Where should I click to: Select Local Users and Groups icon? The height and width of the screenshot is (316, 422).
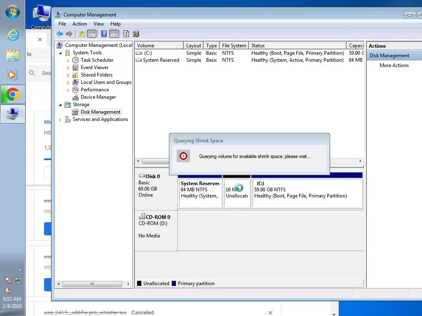pos(75,82)
